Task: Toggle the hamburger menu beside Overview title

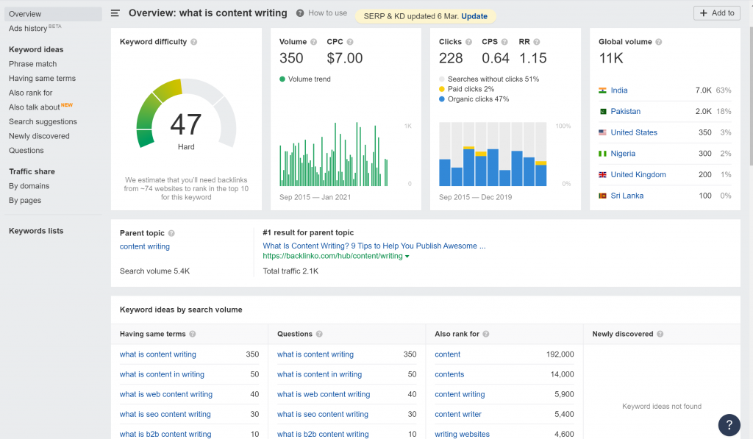Action: coord(115,13)
